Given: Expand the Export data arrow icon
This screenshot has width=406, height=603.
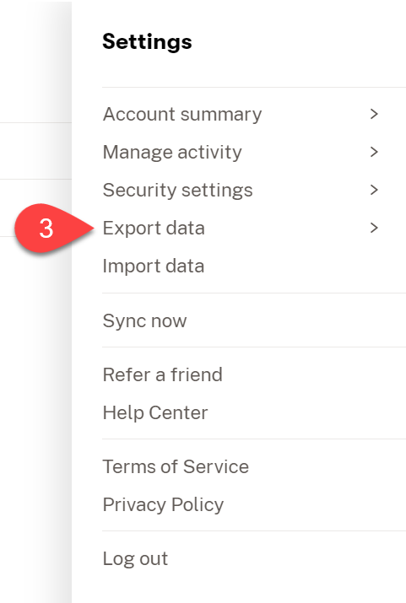Looking at the screenshot, I should click(374, 228).
